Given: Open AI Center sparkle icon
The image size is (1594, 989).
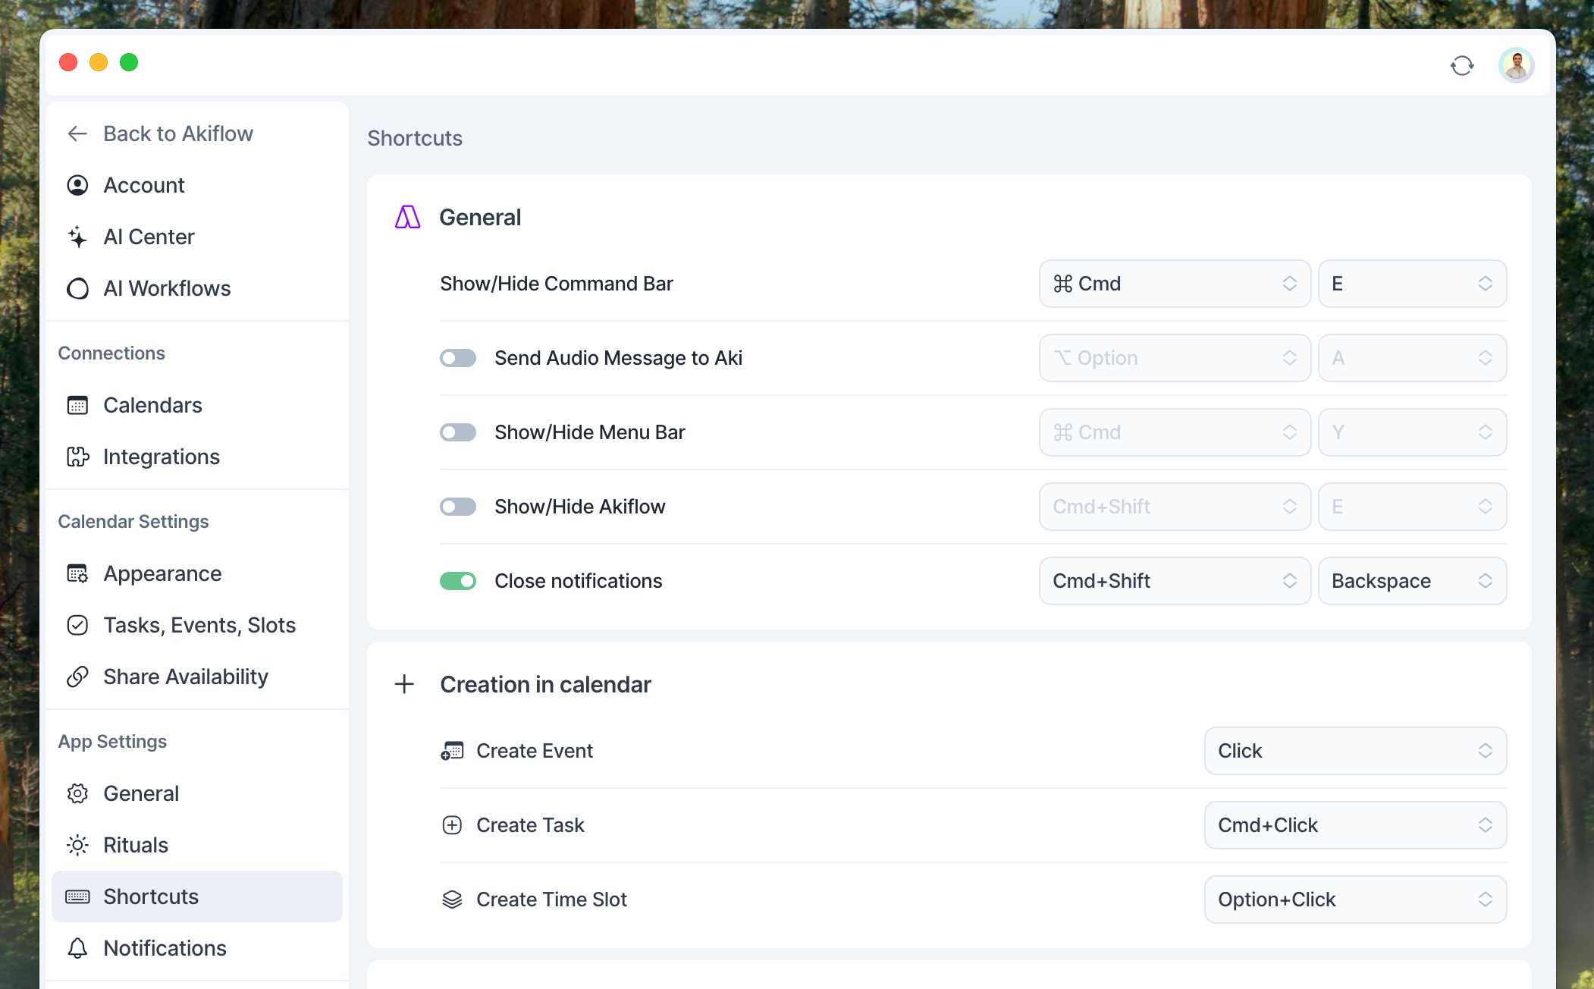Looking at the screenshot, I should click(x=77, y=237).
